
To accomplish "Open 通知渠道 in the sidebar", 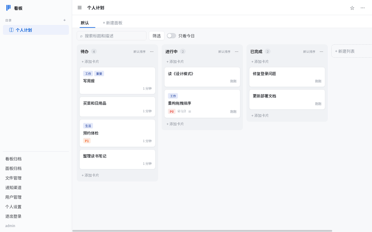I will 14,187.
